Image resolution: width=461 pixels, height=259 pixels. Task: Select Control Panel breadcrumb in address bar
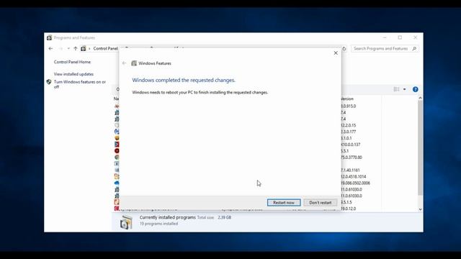click(106, 48)
